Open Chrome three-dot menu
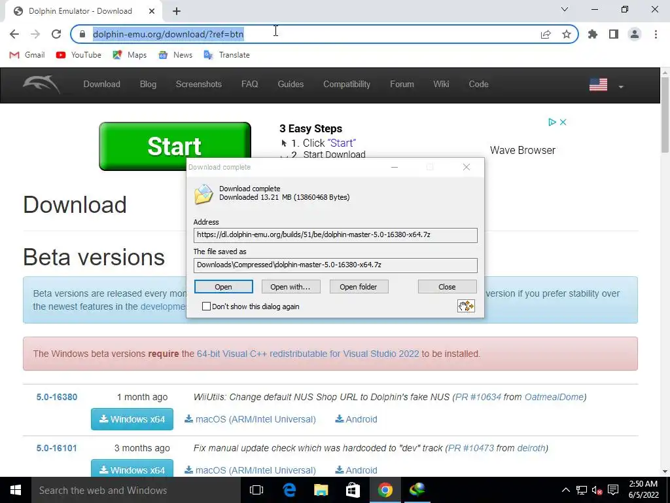This screenshot has width=670, height=503. tap(656, 34)
